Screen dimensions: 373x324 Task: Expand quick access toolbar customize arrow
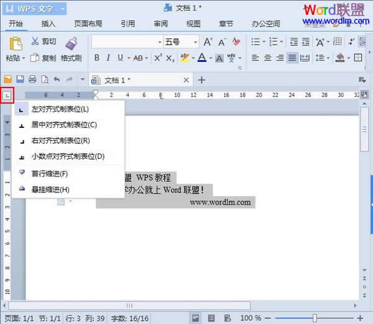[x=83, y=79]
